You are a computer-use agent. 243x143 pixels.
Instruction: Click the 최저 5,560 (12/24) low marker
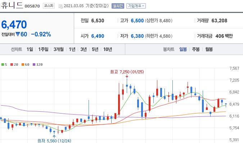click(x=54, y=141)
